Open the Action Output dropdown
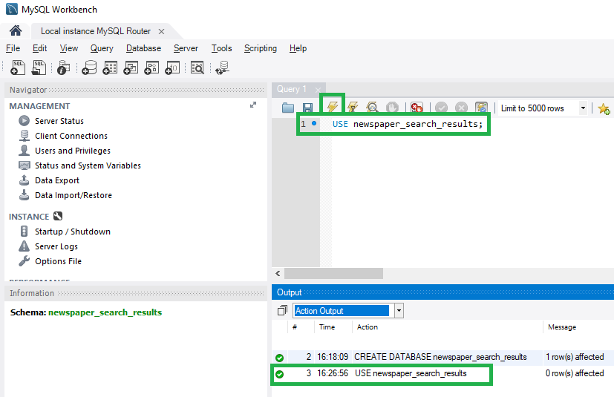This screenshot has height=397, width=614. click(x=399, y=311)
